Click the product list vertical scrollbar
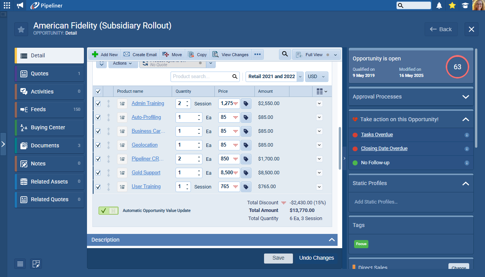Image resolution: width=485 pixels, height=277 pixels. click(x=339, y=148)
